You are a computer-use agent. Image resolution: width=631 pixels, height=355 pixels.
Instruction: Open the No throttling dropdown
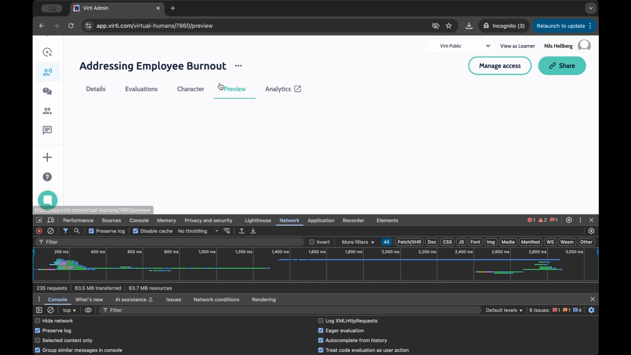click(x=198, y=231)
